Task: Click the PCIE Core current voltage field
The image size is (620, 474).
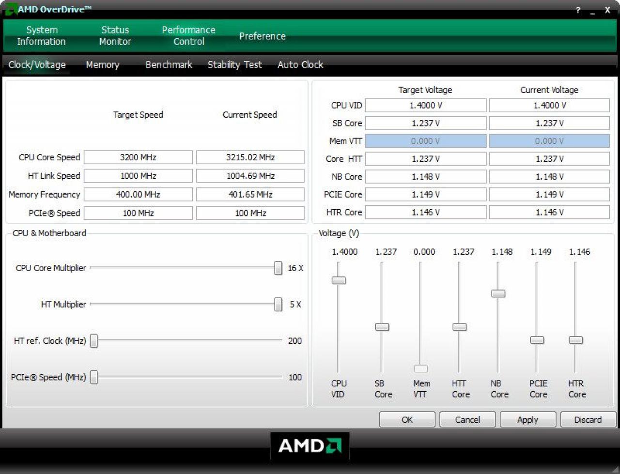Action: [549, 194]
